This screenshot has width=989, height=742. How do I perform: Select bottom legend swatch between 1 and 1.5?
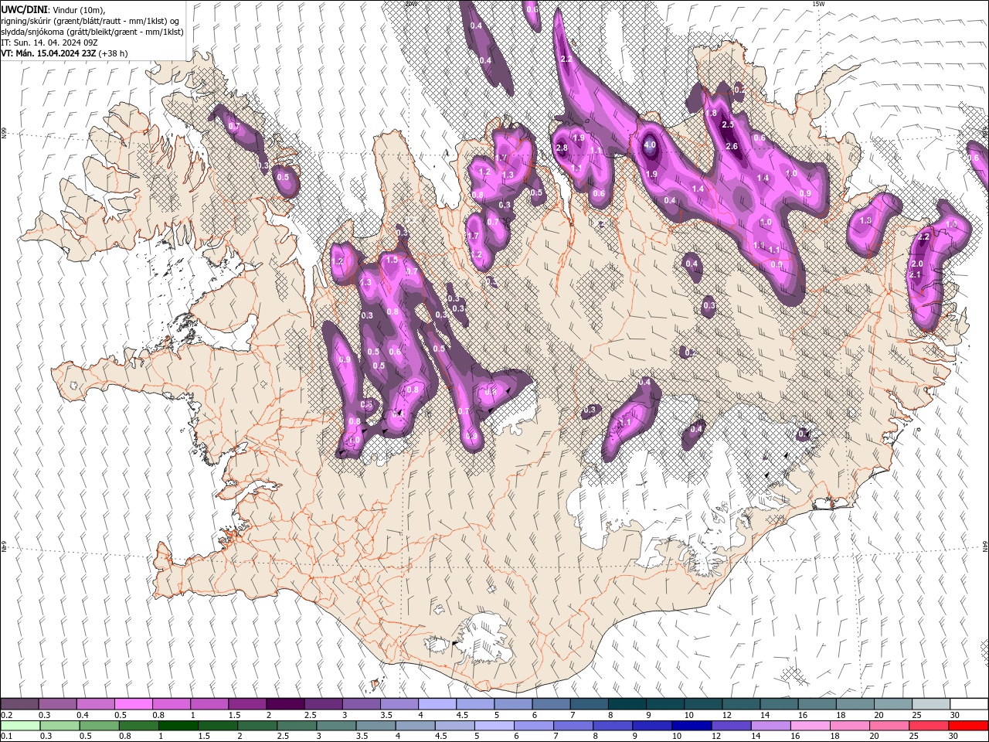[178, 726]
